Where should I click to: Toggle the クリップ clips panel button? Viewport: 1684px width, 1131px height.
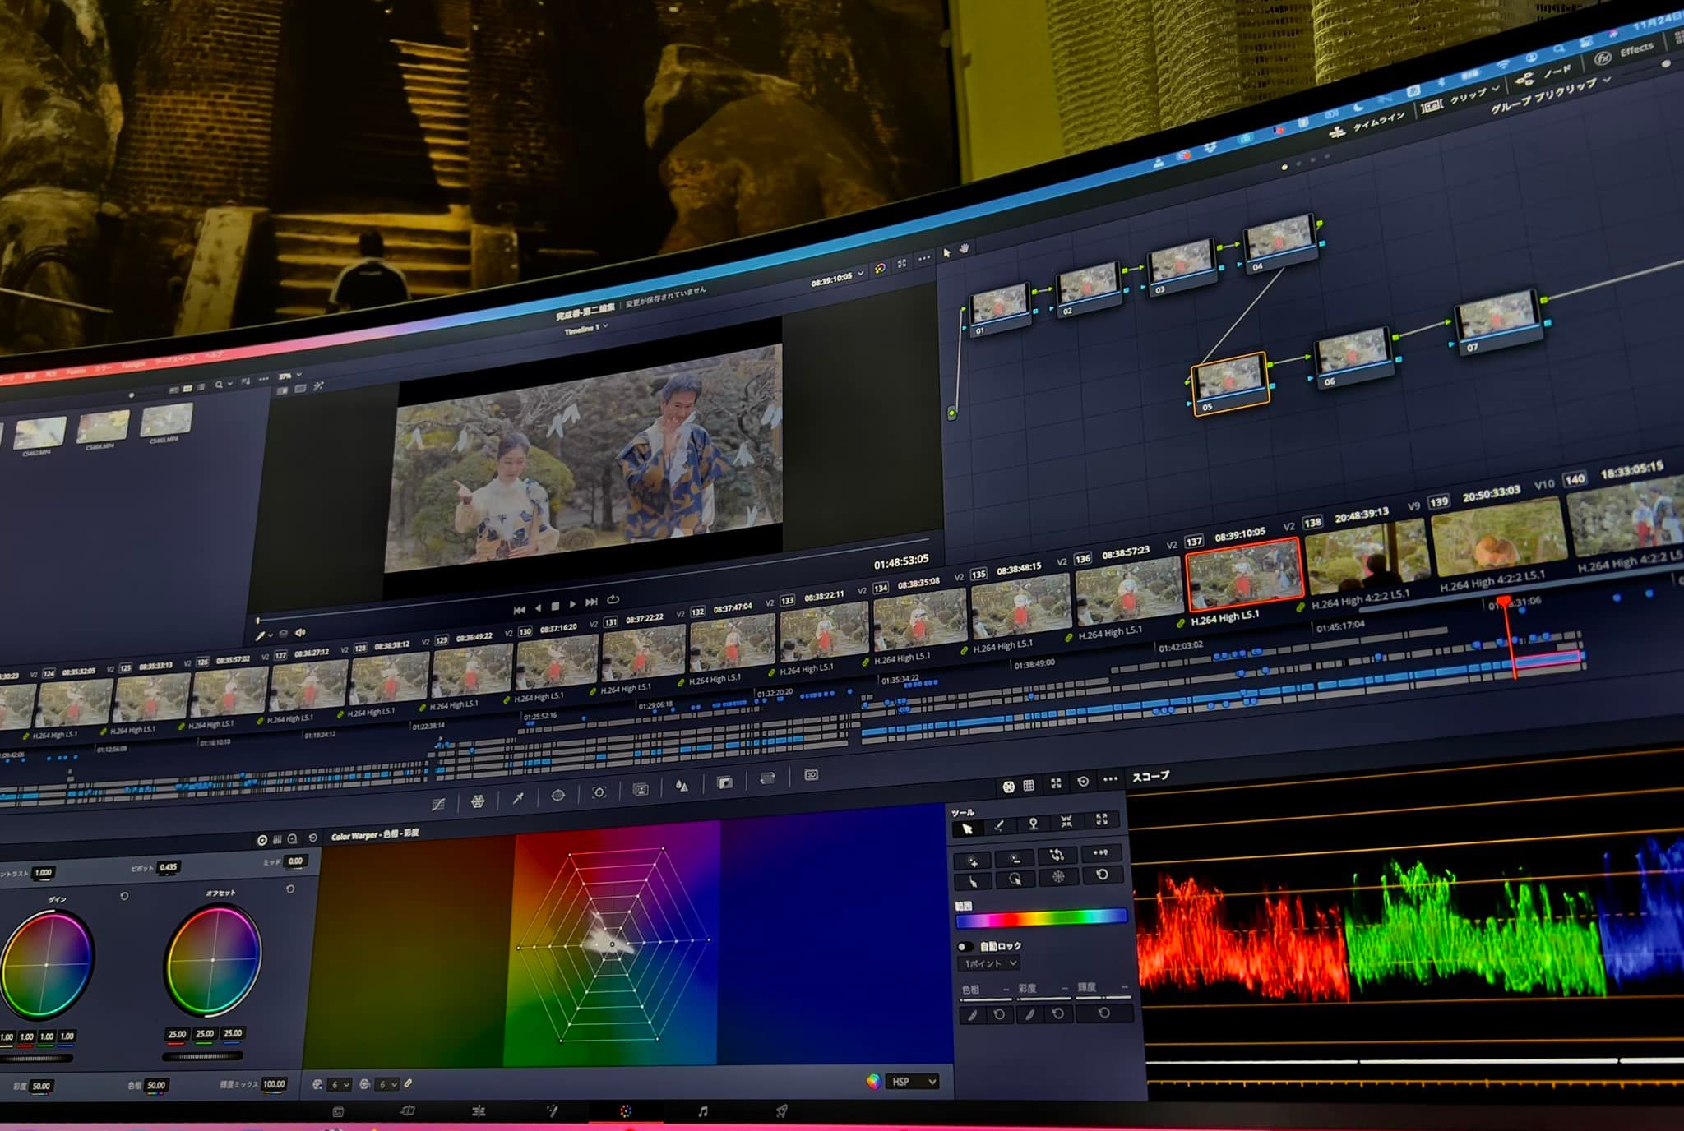point(1460,100)
